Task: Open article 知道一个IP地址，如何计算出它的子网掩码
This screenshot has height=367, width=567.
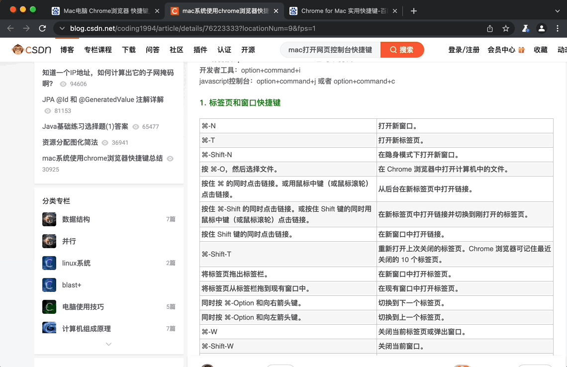Action: tap(108, 78)
